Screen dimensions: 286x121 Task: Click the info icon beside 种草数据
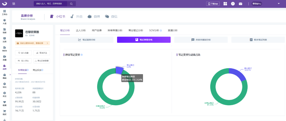pos(28,70)
